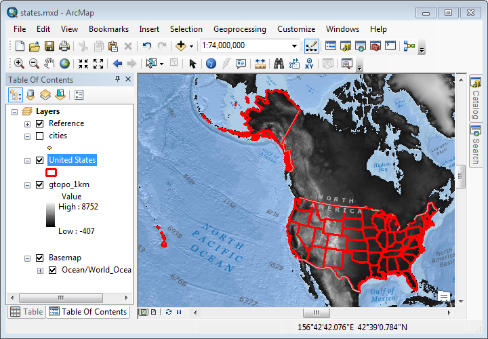The image size is (488, 339).
Task: Undo the last action
Action: coord(146,46)
